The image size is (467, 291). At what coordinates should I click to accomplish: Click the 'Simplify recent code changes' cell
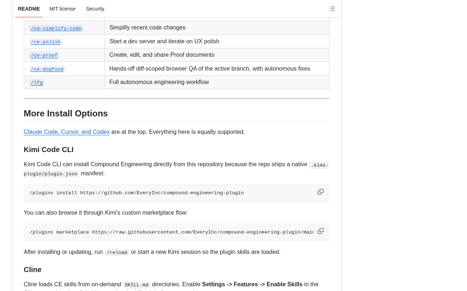pos(217,28)
